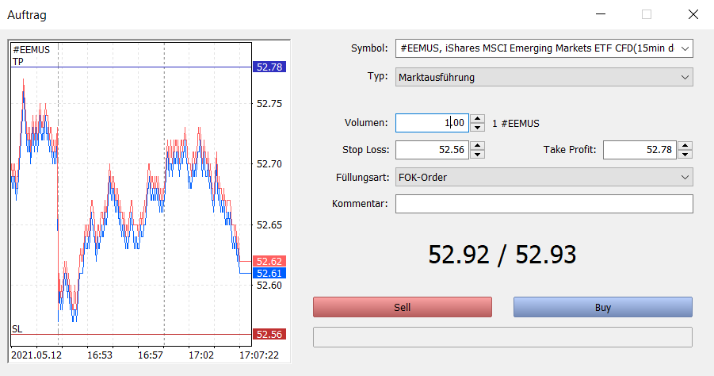Screen dimensions: 714x376
Task: Raise Take Profit using up arrow
Action: (x=685, y=146)
